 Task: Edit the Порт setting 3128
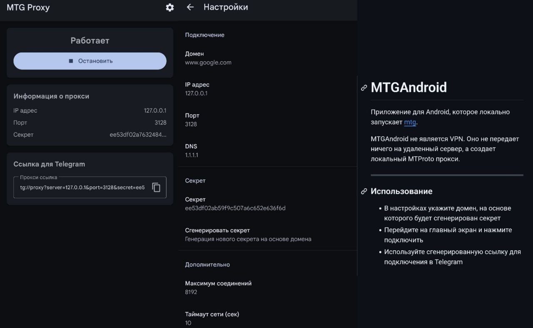click(267, 120)
